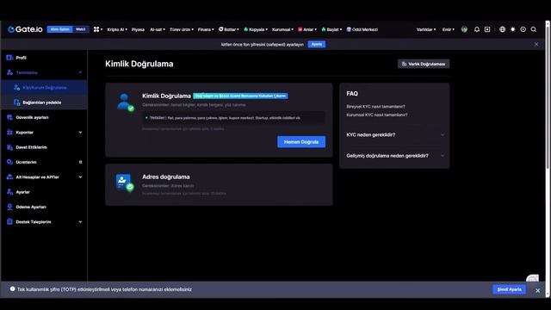Expand the Finans dropdown
The width and height of the screenshot is (551, 310).
pos(206,29)
